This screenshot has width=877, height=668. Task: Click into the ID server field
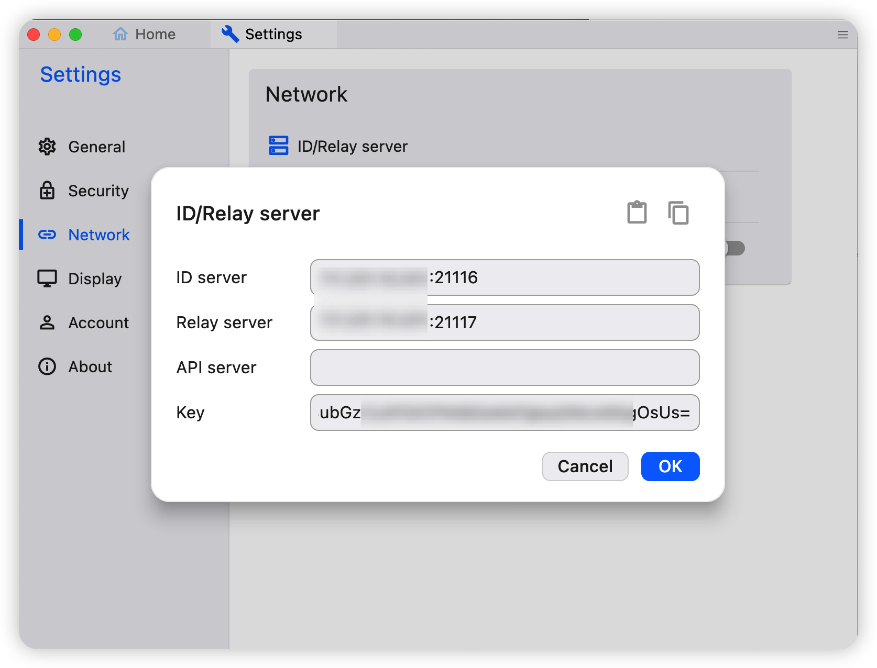pos(561,277)
